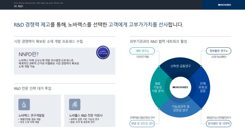Click the building-in-hand subsidiary icon

75,104
